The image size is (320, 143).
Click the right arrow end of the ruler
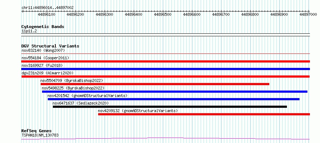click(309, 11)
